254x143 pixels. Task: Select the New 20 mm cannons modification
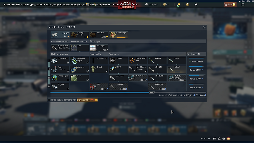click(138, 69)
